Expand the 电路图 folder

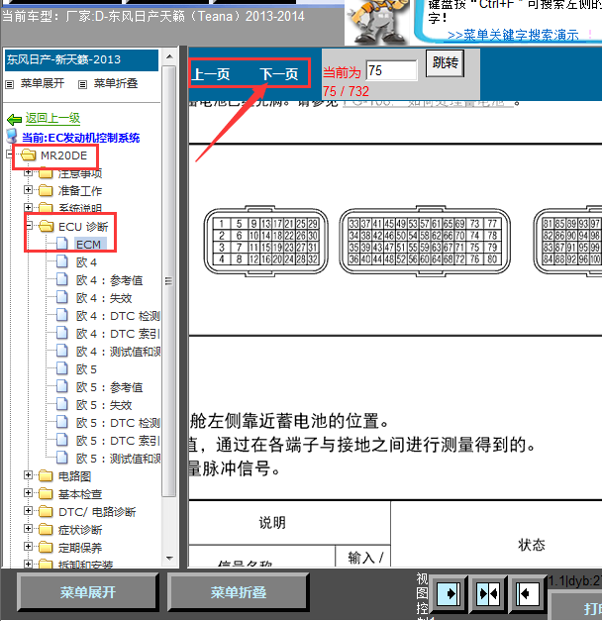tap(28, 475)
